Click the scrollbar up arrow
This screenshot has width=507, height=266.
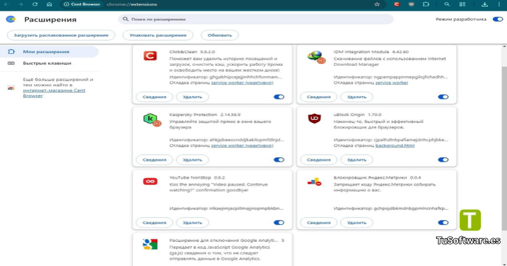tap(504, 47)
